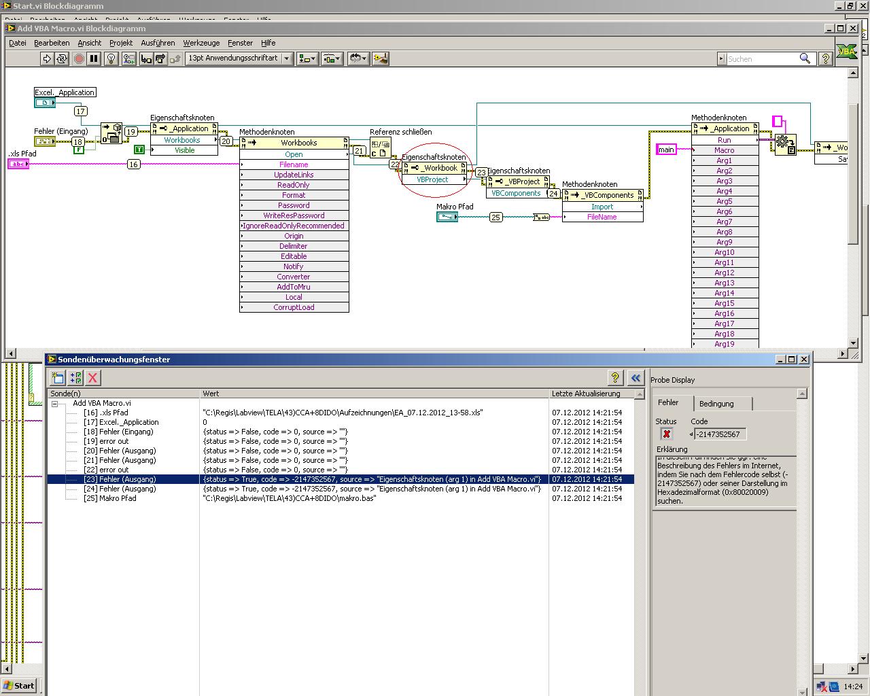Toggle Retain Wire Values button
Image resolution: width=870 pixels, height=696 pixels.
click(x=128, y=59)
